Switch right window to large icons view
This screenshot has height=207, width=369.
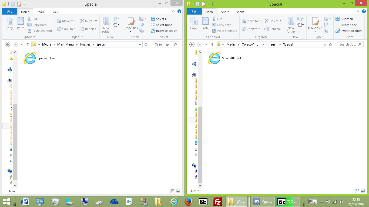tap(363, 191)
